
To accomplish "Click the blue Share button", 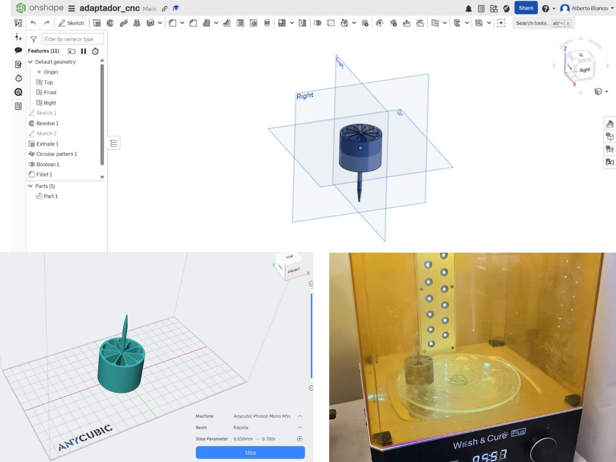I will pyautogui.click(x=526, y=8).
